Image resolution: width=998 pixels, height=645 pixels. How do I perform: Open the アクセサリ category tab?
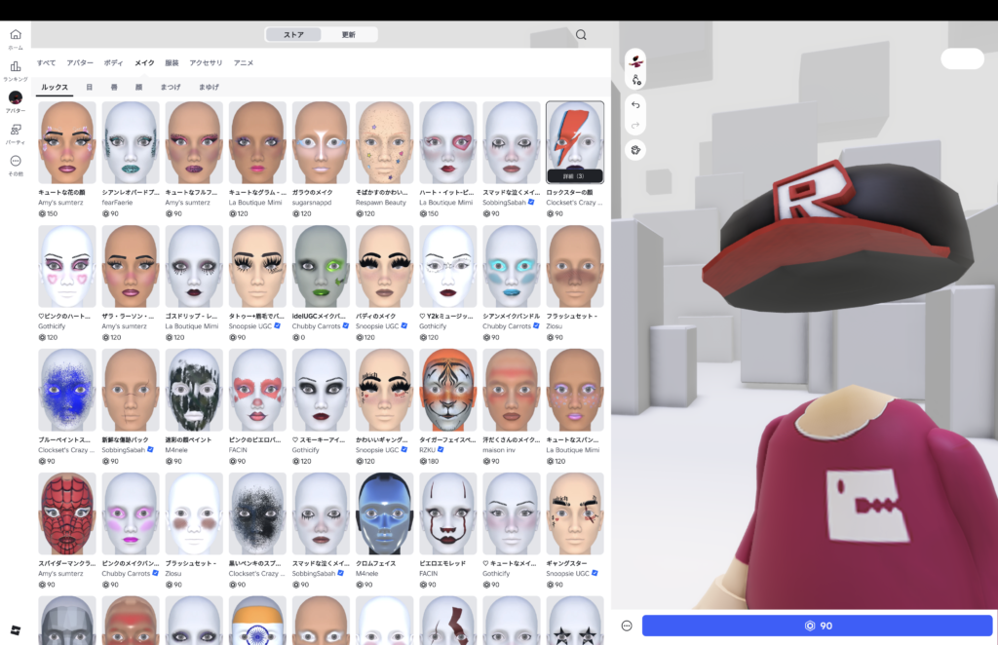pyautogui.click(x=206, y=62)
